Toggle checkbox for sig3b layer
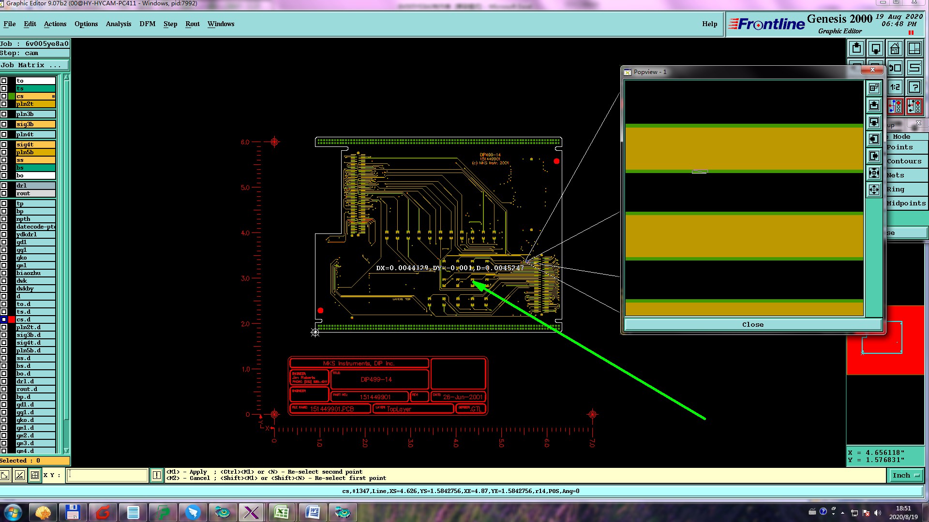Screen dimensions: 929x522 pos(4,124)
